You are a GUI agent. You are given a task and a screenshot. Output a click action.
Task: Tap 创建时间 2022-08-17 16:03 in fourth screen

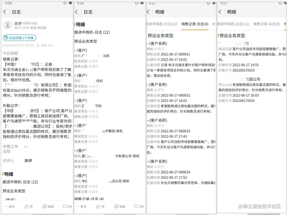point(238,96)
